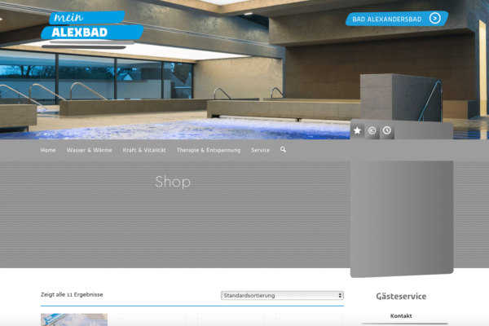Screen dimensions: 489x326
Task: Open Kraft & Vitalität menu
Action: click(x=144, y=151)
